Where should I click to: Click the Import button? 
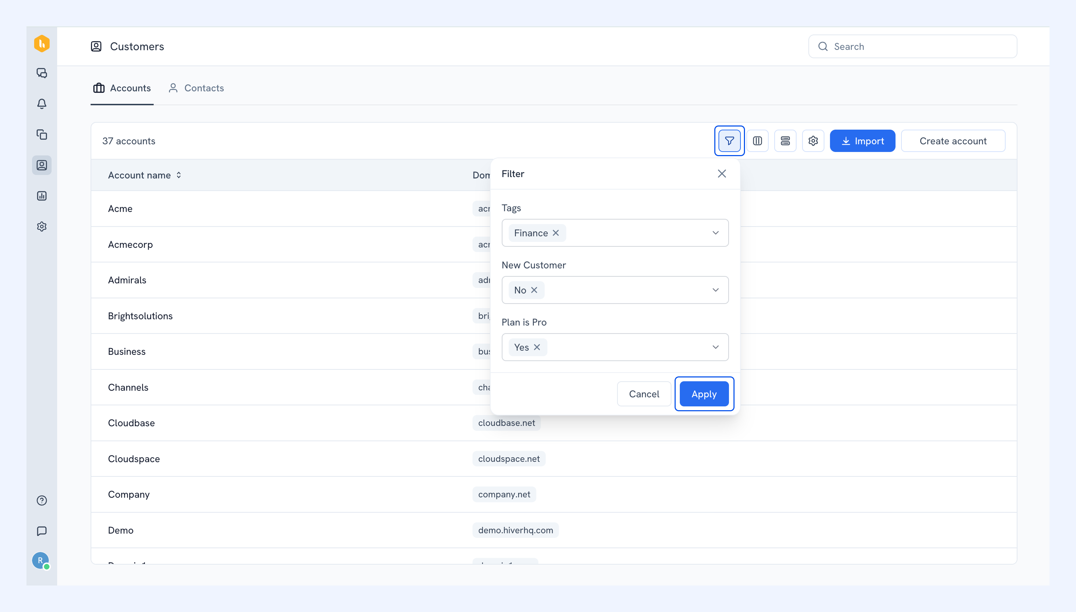coord(862,141)
